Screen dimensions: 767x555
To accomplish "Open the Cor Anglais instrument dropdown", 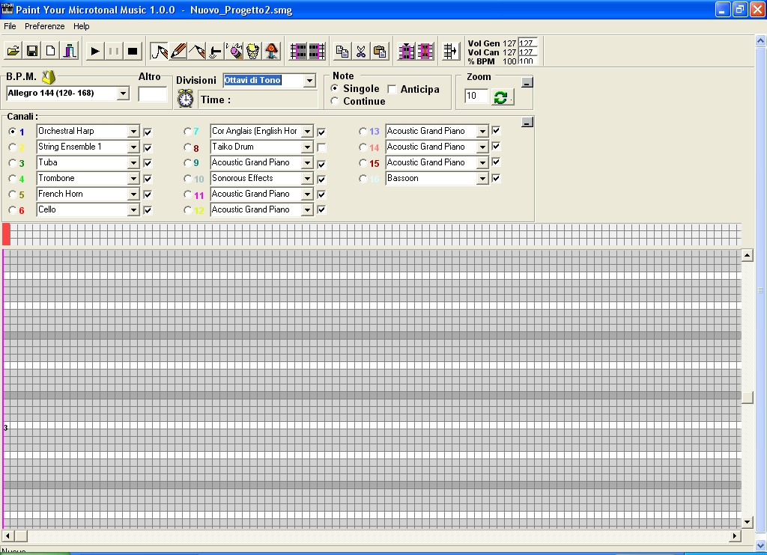I will (x=307, y=132).
